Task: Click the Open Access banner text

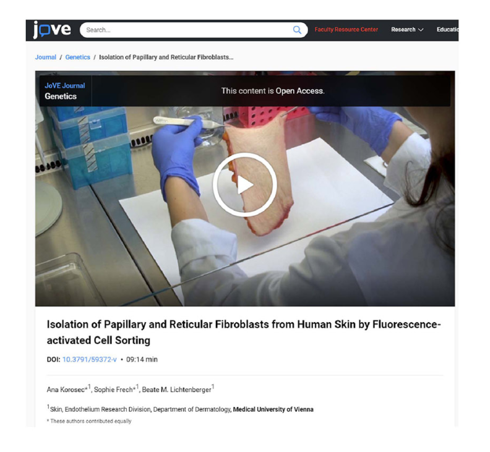Action: 273,91
